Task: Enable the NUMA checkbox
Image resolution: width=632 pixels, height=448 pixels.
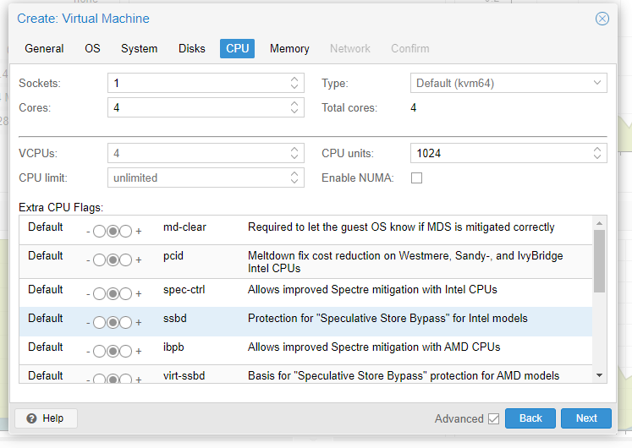Action: click(416, 178)
